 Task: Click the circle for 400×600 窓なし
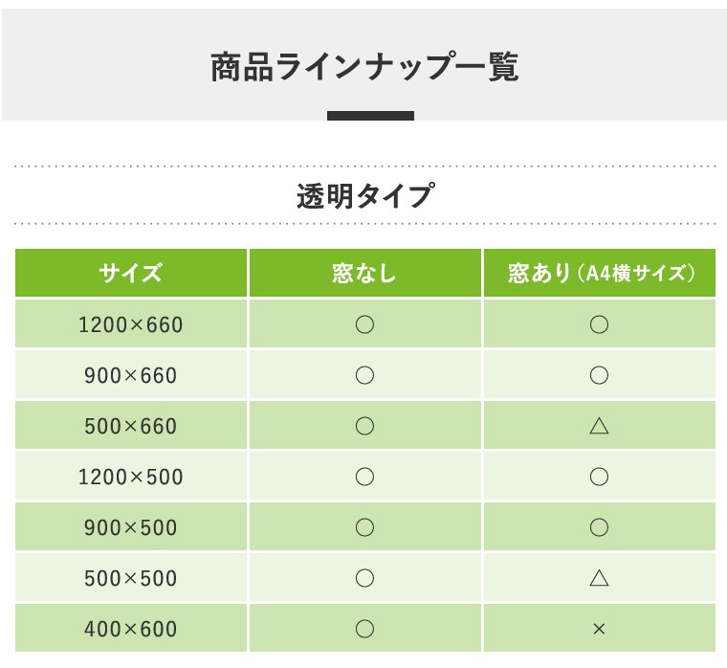[x=364, y=629]
